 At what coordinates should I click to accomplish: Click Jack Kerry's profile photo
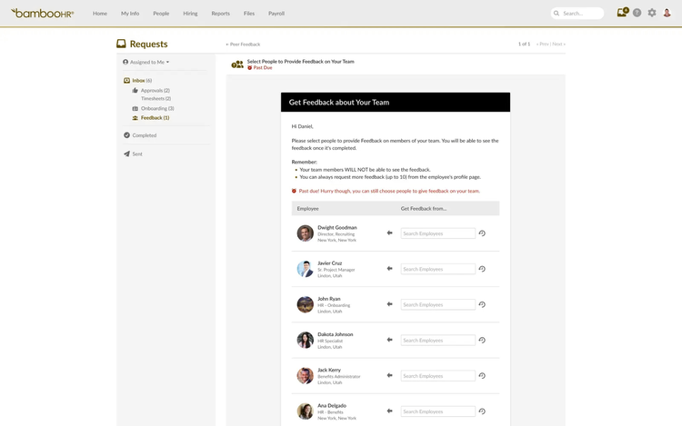305,376
